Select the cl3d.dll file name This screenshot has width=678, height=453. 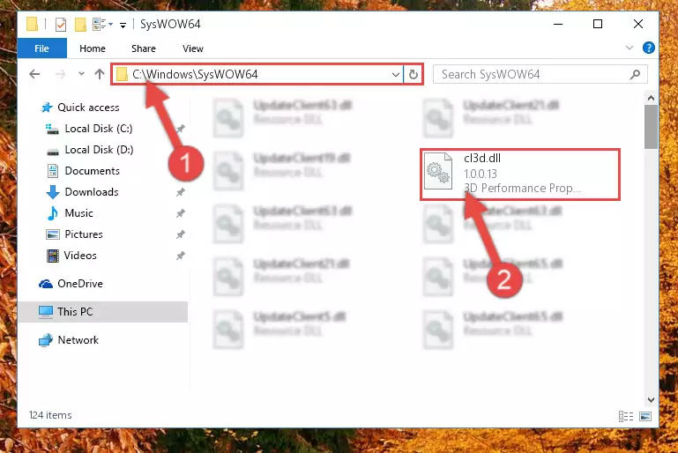tap(482, 159)
